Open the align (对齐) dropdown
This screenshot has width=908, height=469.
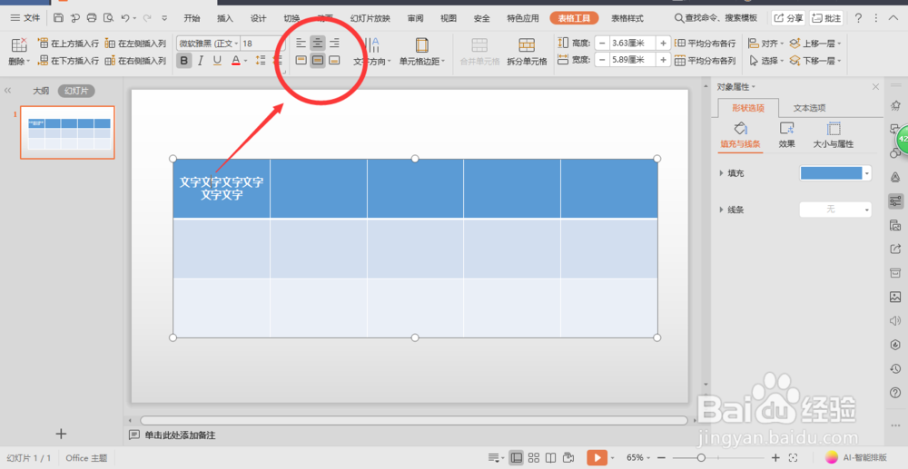(765, 44)
